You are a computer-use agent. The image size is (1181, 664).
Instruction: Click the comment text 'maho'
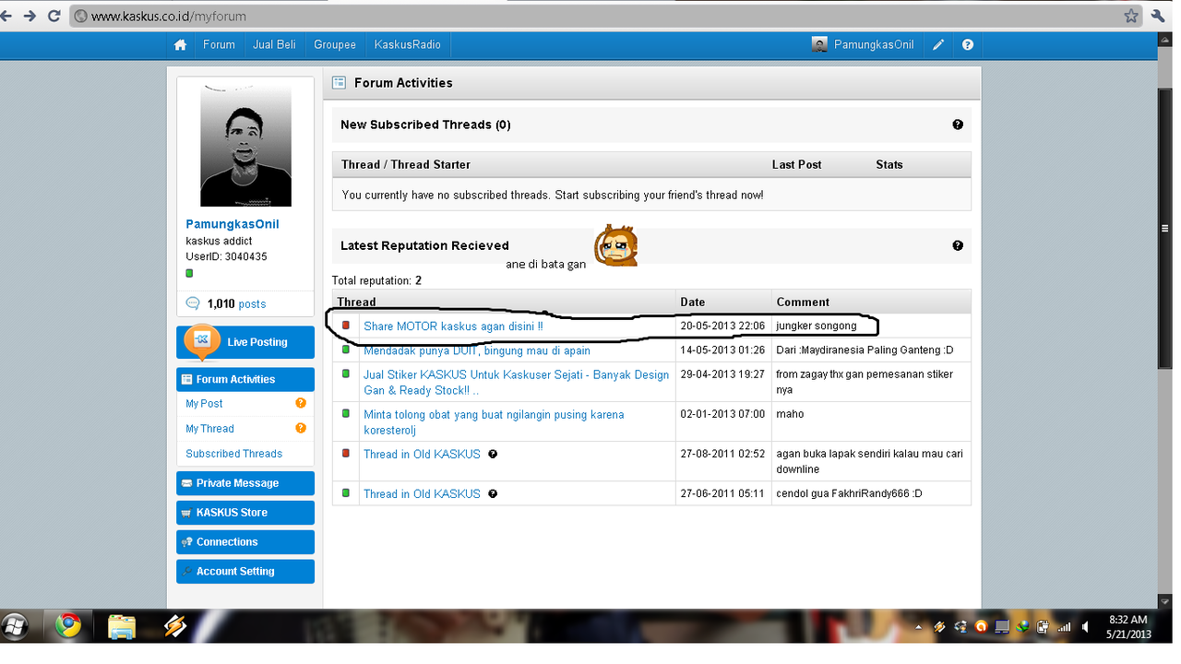click(x=790, y=414)
